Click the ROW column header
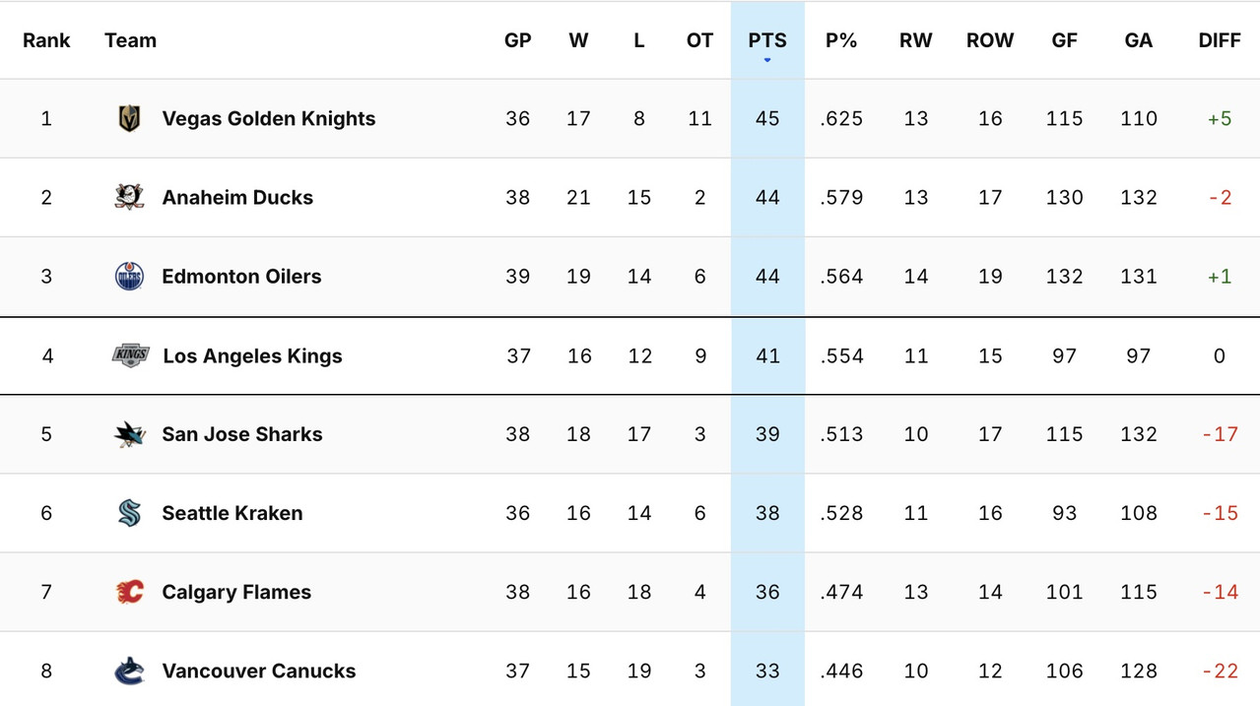Screen dimensions: 1260x706 coord(990,40)
